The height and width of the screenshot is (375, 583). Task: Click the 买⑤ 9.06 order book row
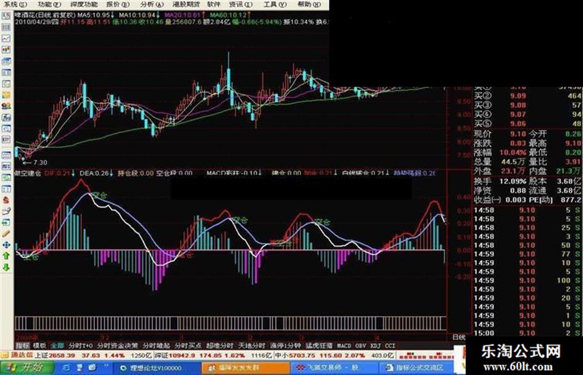(x=527, y=124)
